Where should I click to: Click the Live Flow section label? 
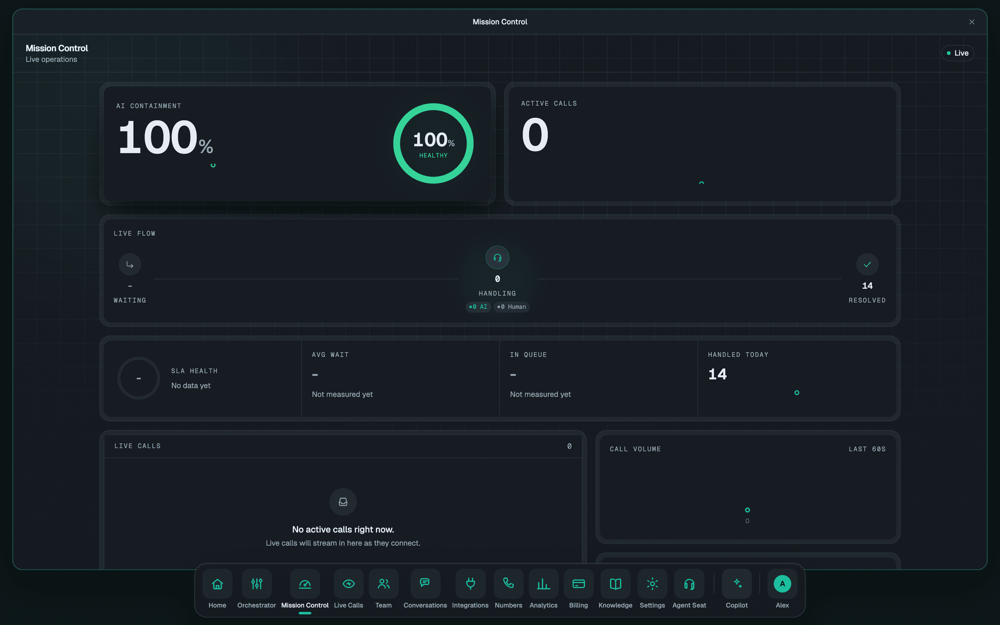click(135, 233)
